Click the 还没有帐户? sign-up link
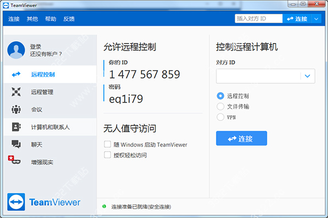The image size is (328, 218). click(x=46, y=54)
